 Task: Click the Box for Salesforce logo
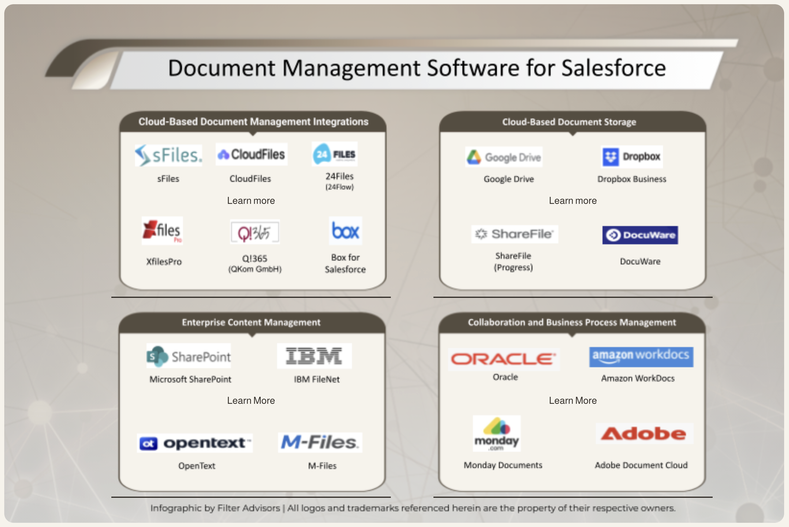pyautogui.click(x=345, y=231)
